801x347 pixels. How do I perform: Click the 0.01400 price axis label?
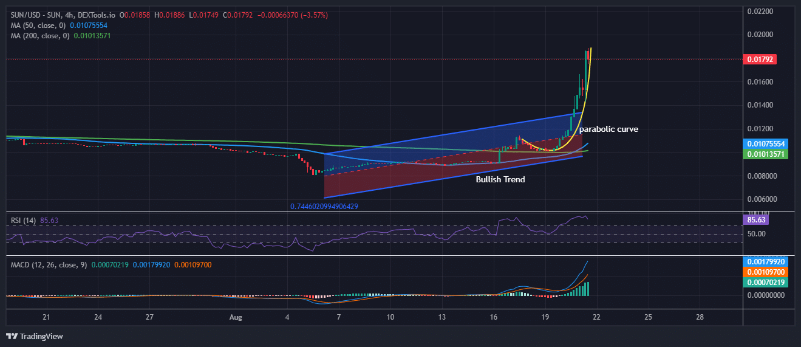pyautogui.click(x=759, y=105)
